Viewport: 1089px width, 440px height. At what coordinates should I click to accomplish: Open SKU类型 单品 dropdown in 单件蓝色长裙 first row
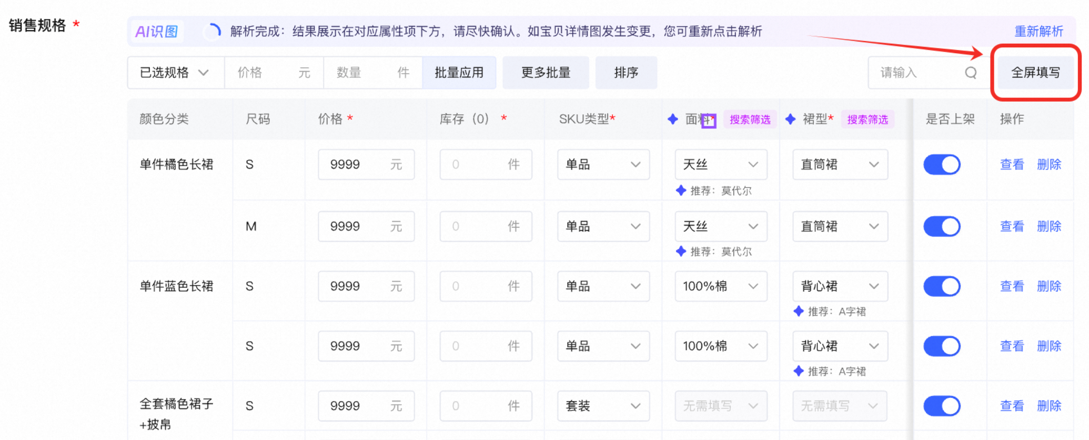[603, 286]
